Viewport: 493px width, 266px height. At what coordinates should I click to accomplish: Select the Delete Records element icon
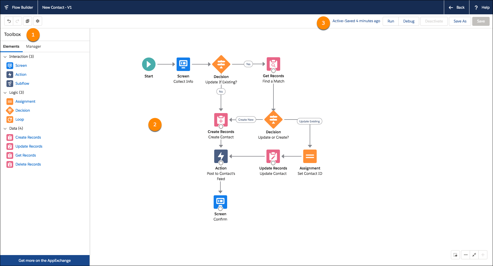pyautogui.click(x=10, y=164)
